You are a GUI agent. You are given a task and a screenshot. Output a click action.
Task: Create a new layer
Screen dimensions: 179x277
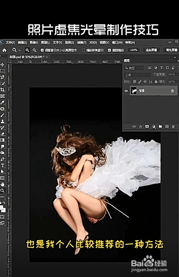tap(167, 126)
